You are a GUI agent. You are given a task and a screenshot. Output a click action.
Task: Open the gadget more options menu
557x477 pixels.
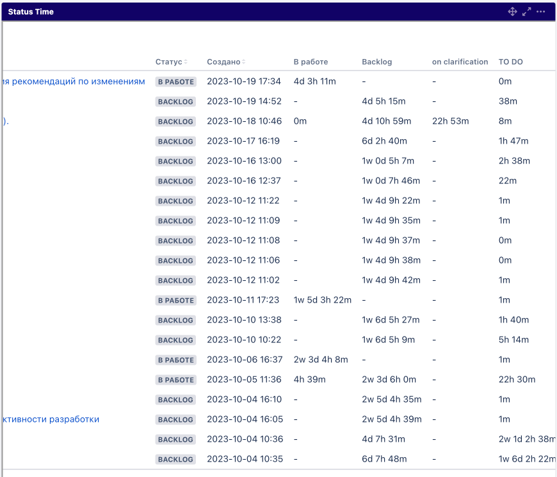pyautogui.click(x=541, y=12)
